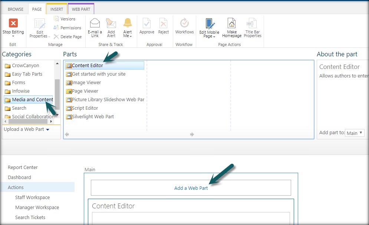Viewport: 369px width, 225px height.
Task: Click Add Alert icon
Action: point(111,23)
